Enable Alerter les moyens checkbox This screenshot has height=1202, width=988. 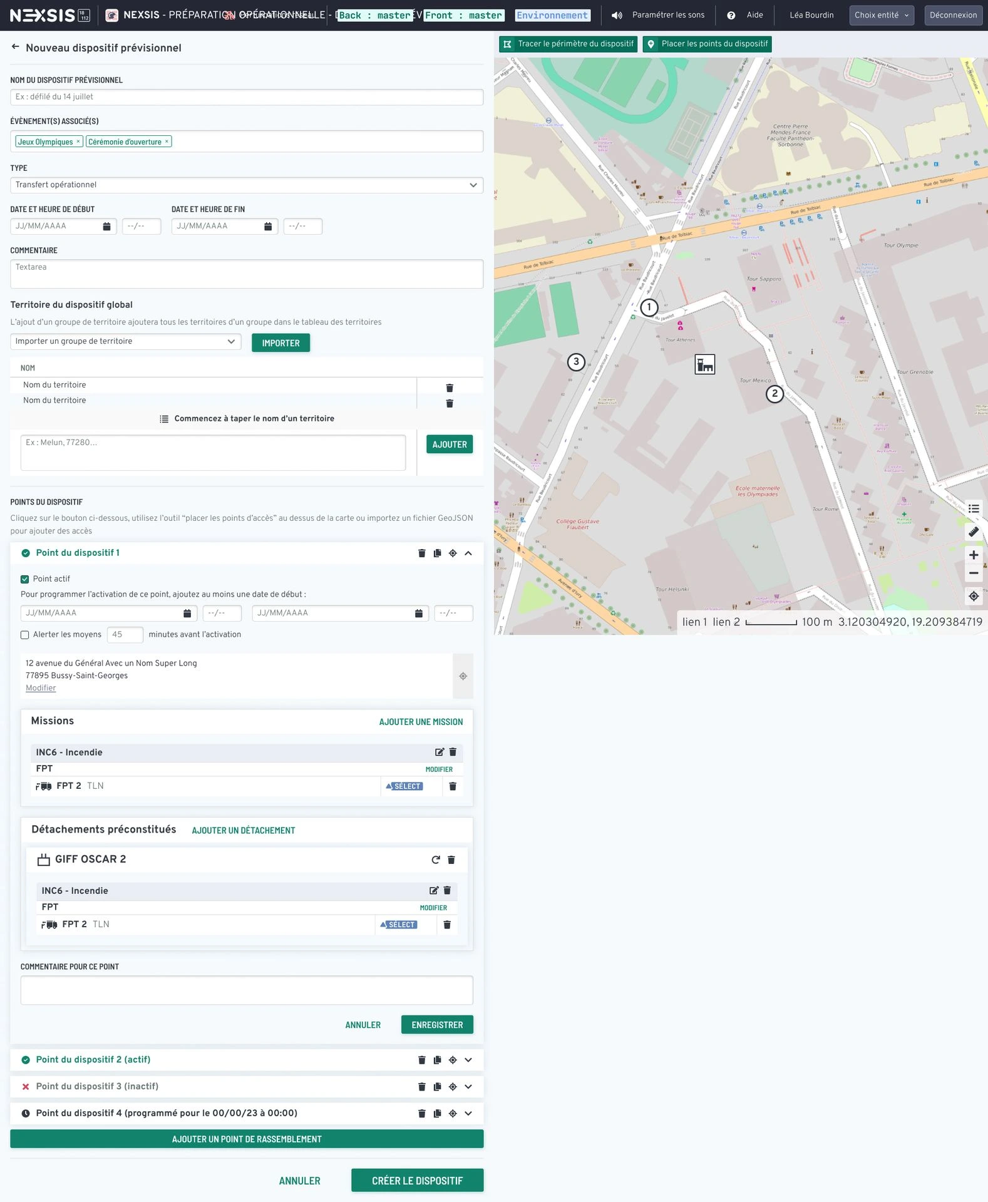pyautogui.click(x=25, y=635)
